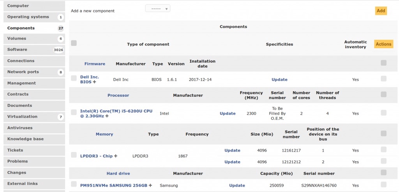
Task: Open the yellow Actions button
Action: [x=384, y=44]
